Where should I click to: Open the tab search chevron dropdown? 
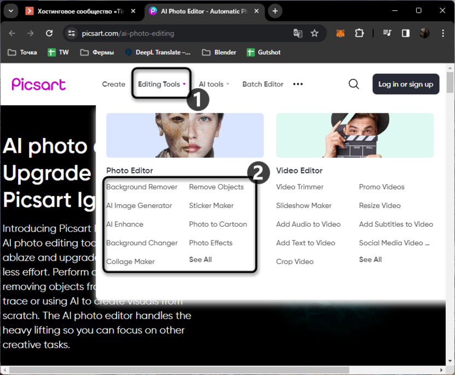click(x=11, y=11)
